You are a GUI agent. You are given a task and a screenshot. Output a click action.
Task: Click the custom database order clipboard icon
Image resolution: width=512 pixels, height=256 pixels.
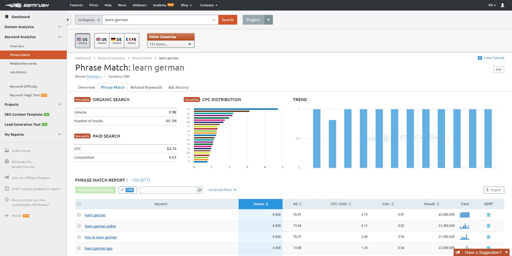[x=7, y=189]
